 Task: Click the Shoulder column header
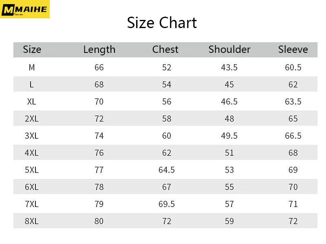click(229, 49)
